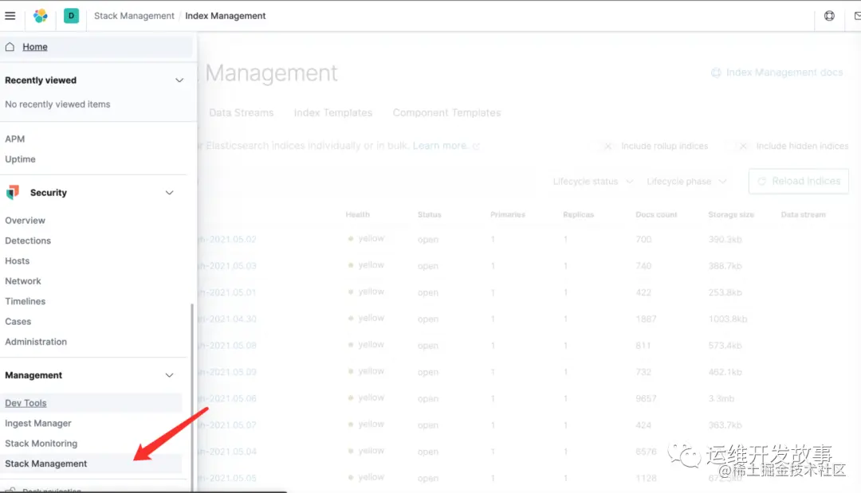Open the index ending 2021.05.03
Image resolution: width=861 pixels, height=493 pixels.
click(227, 265)
